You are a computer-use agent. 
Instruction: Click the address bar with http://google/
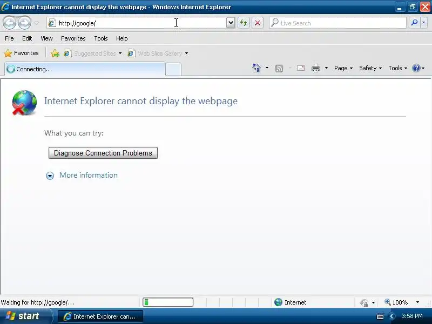point(137,23)
